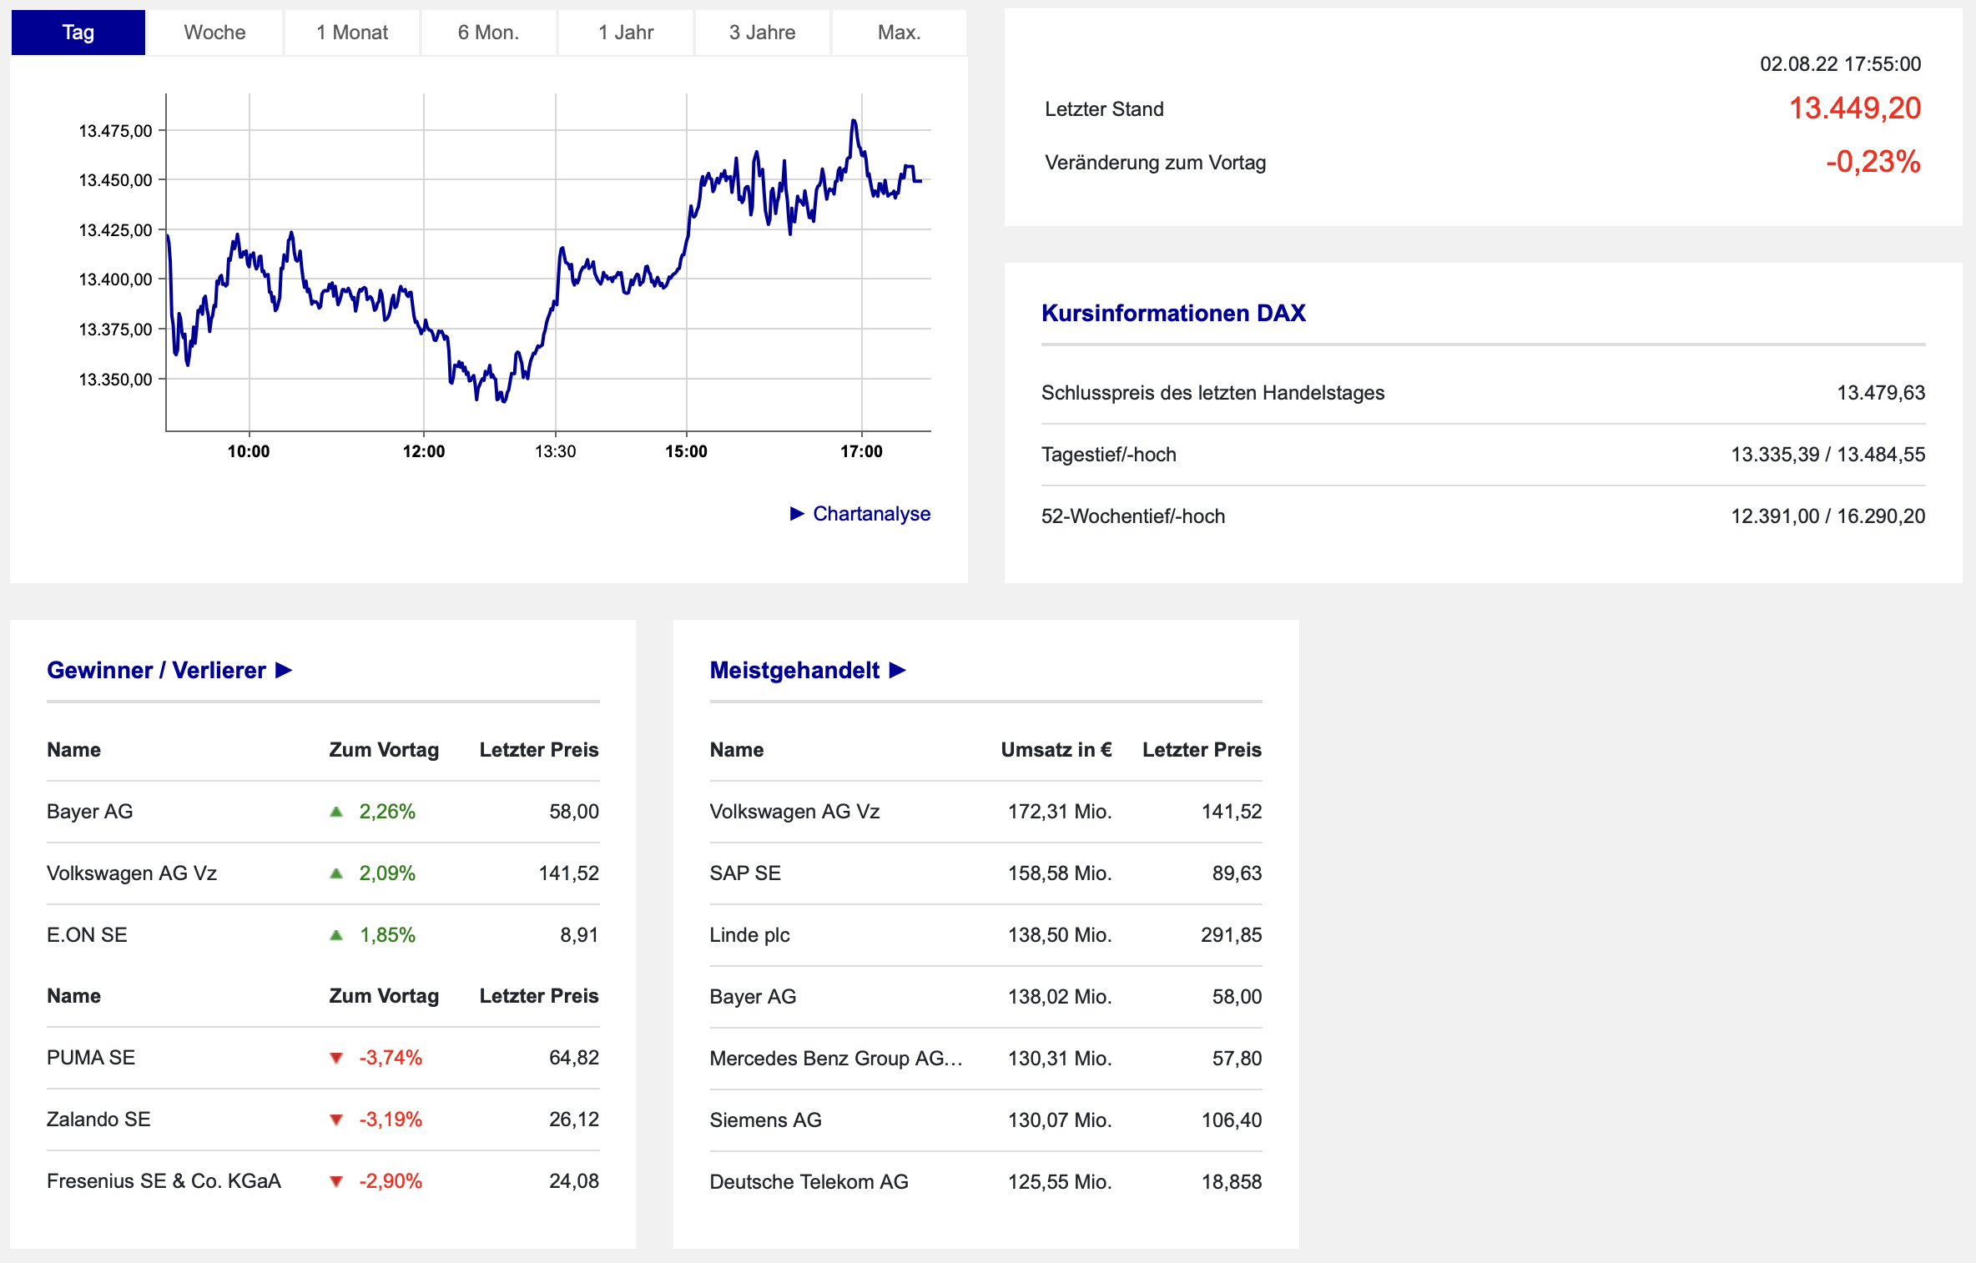Click the 172,31 Mio. turnover value

coord(1060,812)
